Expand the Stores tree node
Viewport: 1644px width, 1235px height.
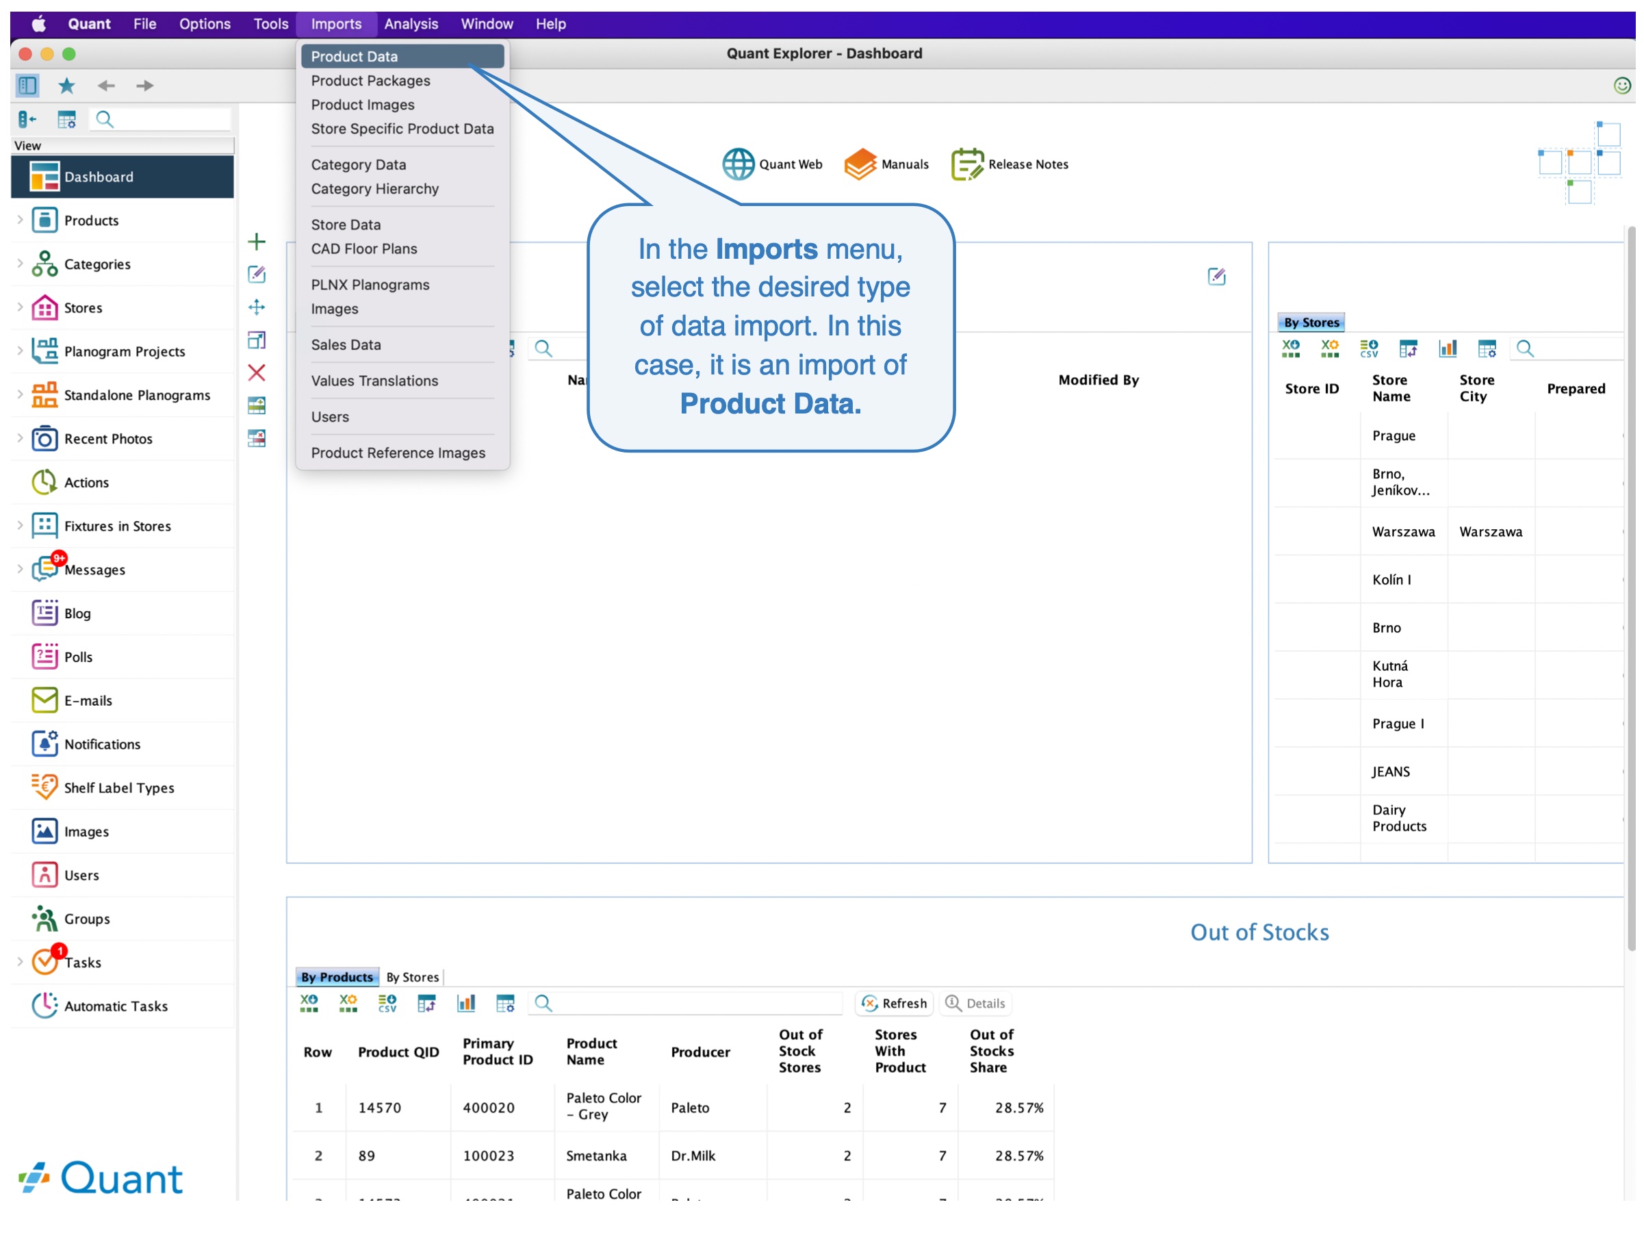[20, 307]
